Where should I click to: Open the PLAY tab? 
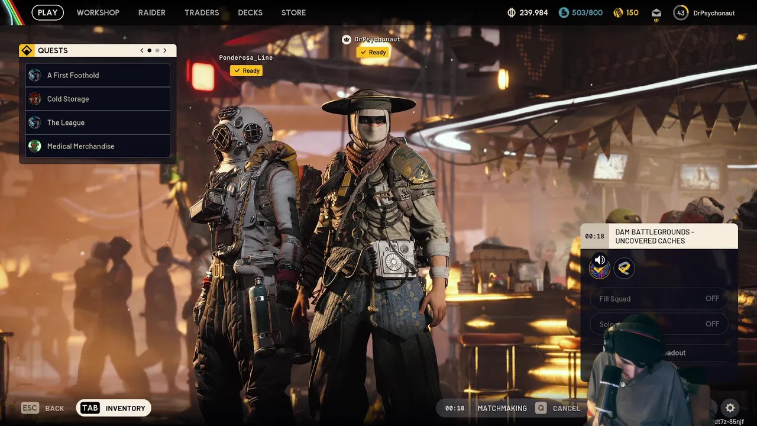[x=47, y=12]
